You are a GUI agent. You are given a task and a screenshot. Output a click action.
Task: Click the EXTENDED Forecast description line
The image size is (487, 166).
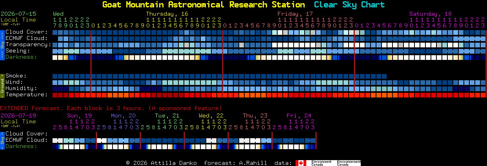111,108
